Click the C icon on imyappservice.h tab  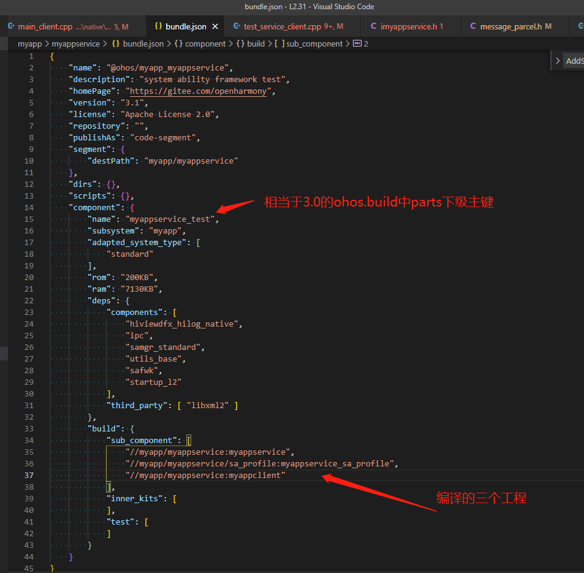coord(373,26)
